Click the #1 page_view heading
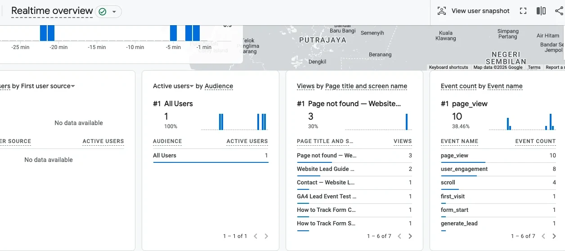 point(464,103)
